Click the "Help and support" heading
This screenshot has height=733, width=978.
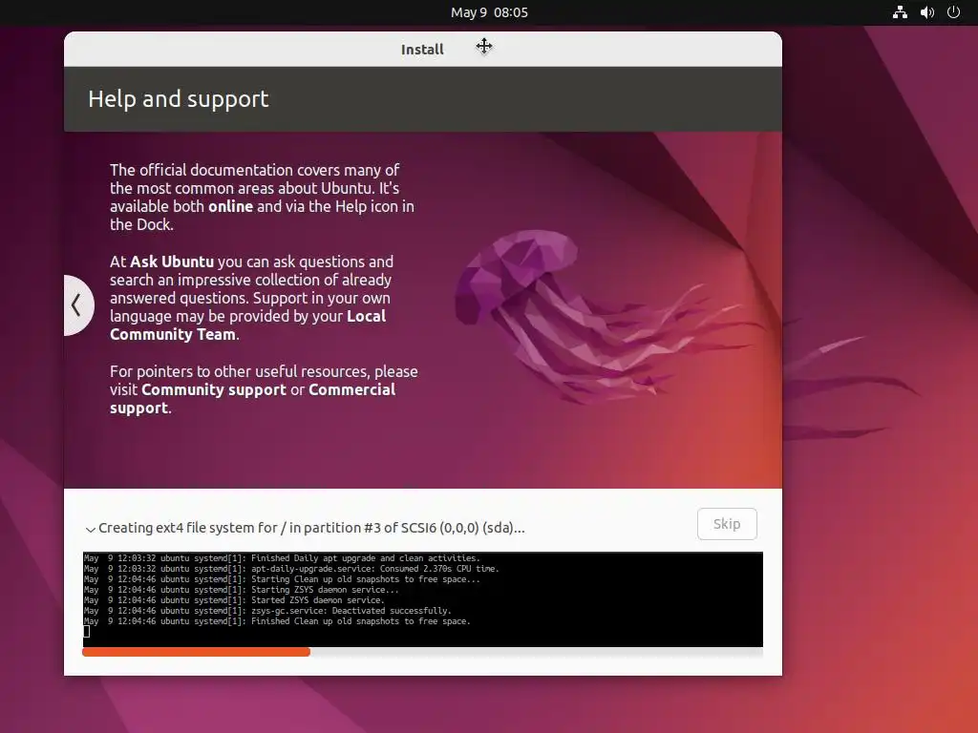point(179,99)
